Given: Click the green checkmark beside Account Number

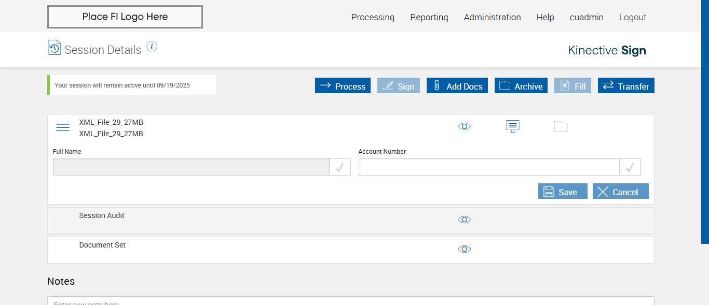Looking at the screenshot, I should point(630,167).
